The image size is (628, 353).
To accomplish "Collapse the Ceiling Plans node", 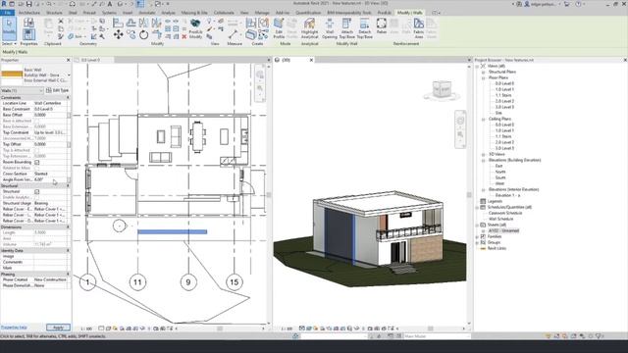I will pyautogui.click(x=484, y=119).
